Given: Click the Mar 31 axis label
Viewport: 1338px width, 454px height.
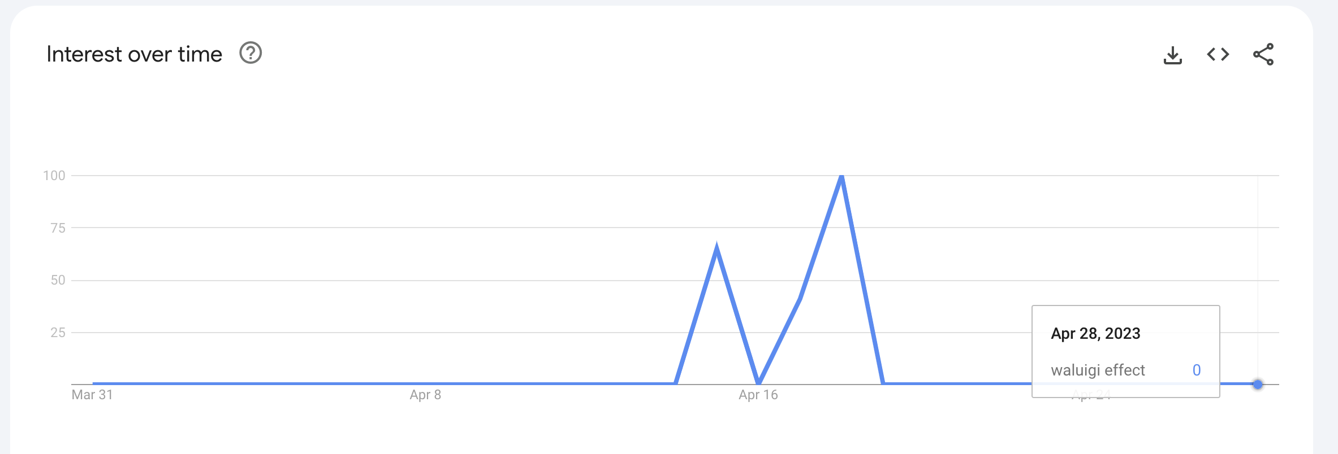Looking at the screenshot, I should coord(92,395).
